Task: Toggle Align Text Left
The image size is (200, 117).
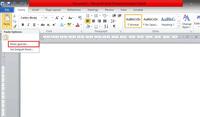Action: [x=88, y=21]
